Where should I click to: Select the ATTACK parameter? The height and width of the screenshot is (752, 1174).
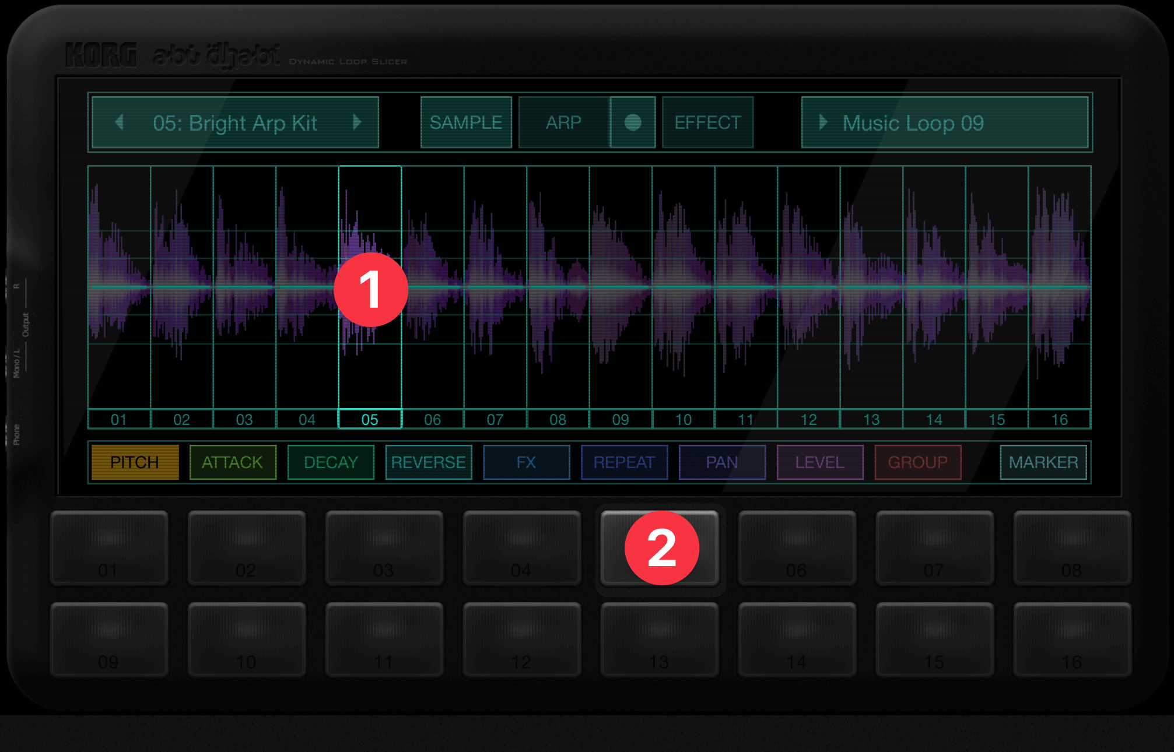[233, 462]
